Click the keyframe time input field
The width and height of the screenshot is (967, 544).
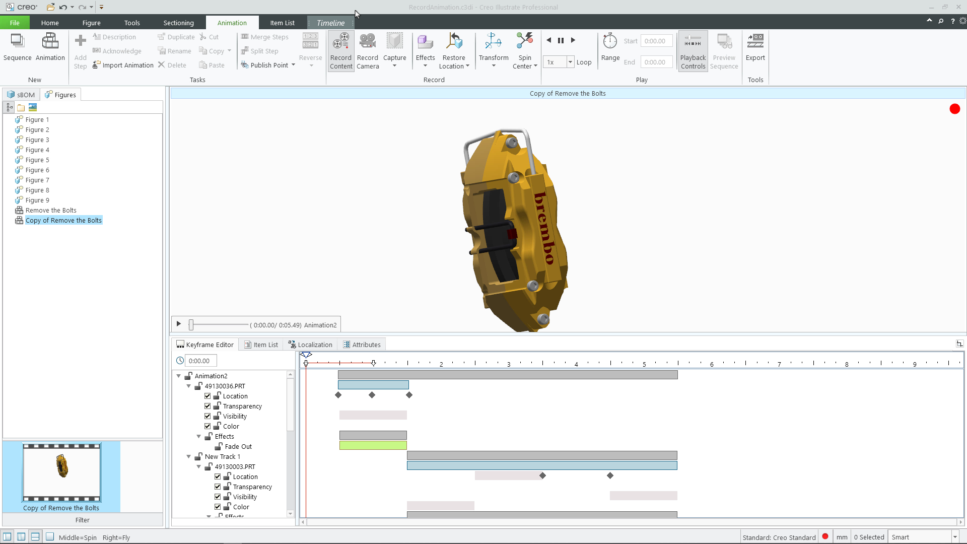(x=200, y=361)
